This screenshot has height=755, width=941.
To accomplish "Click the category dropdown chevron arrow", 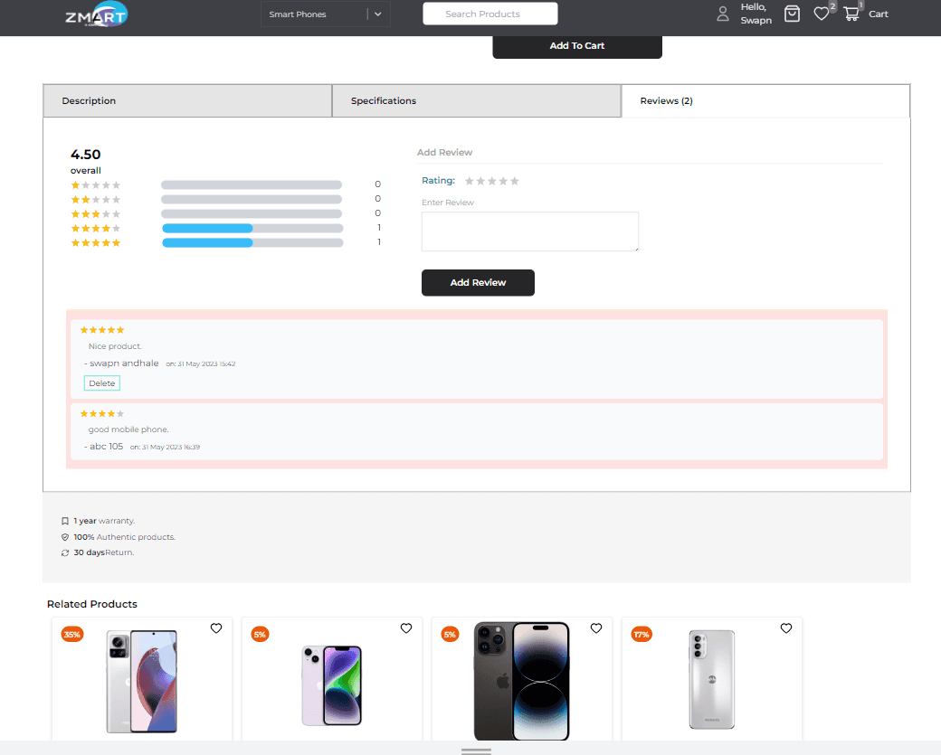I will click(x=378, y=14).
